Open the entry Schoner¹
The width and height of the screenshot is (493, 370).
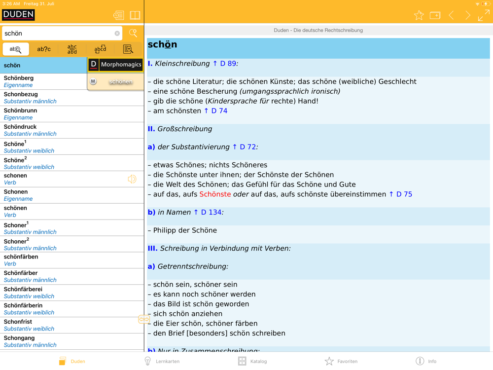tap(72, 228)
